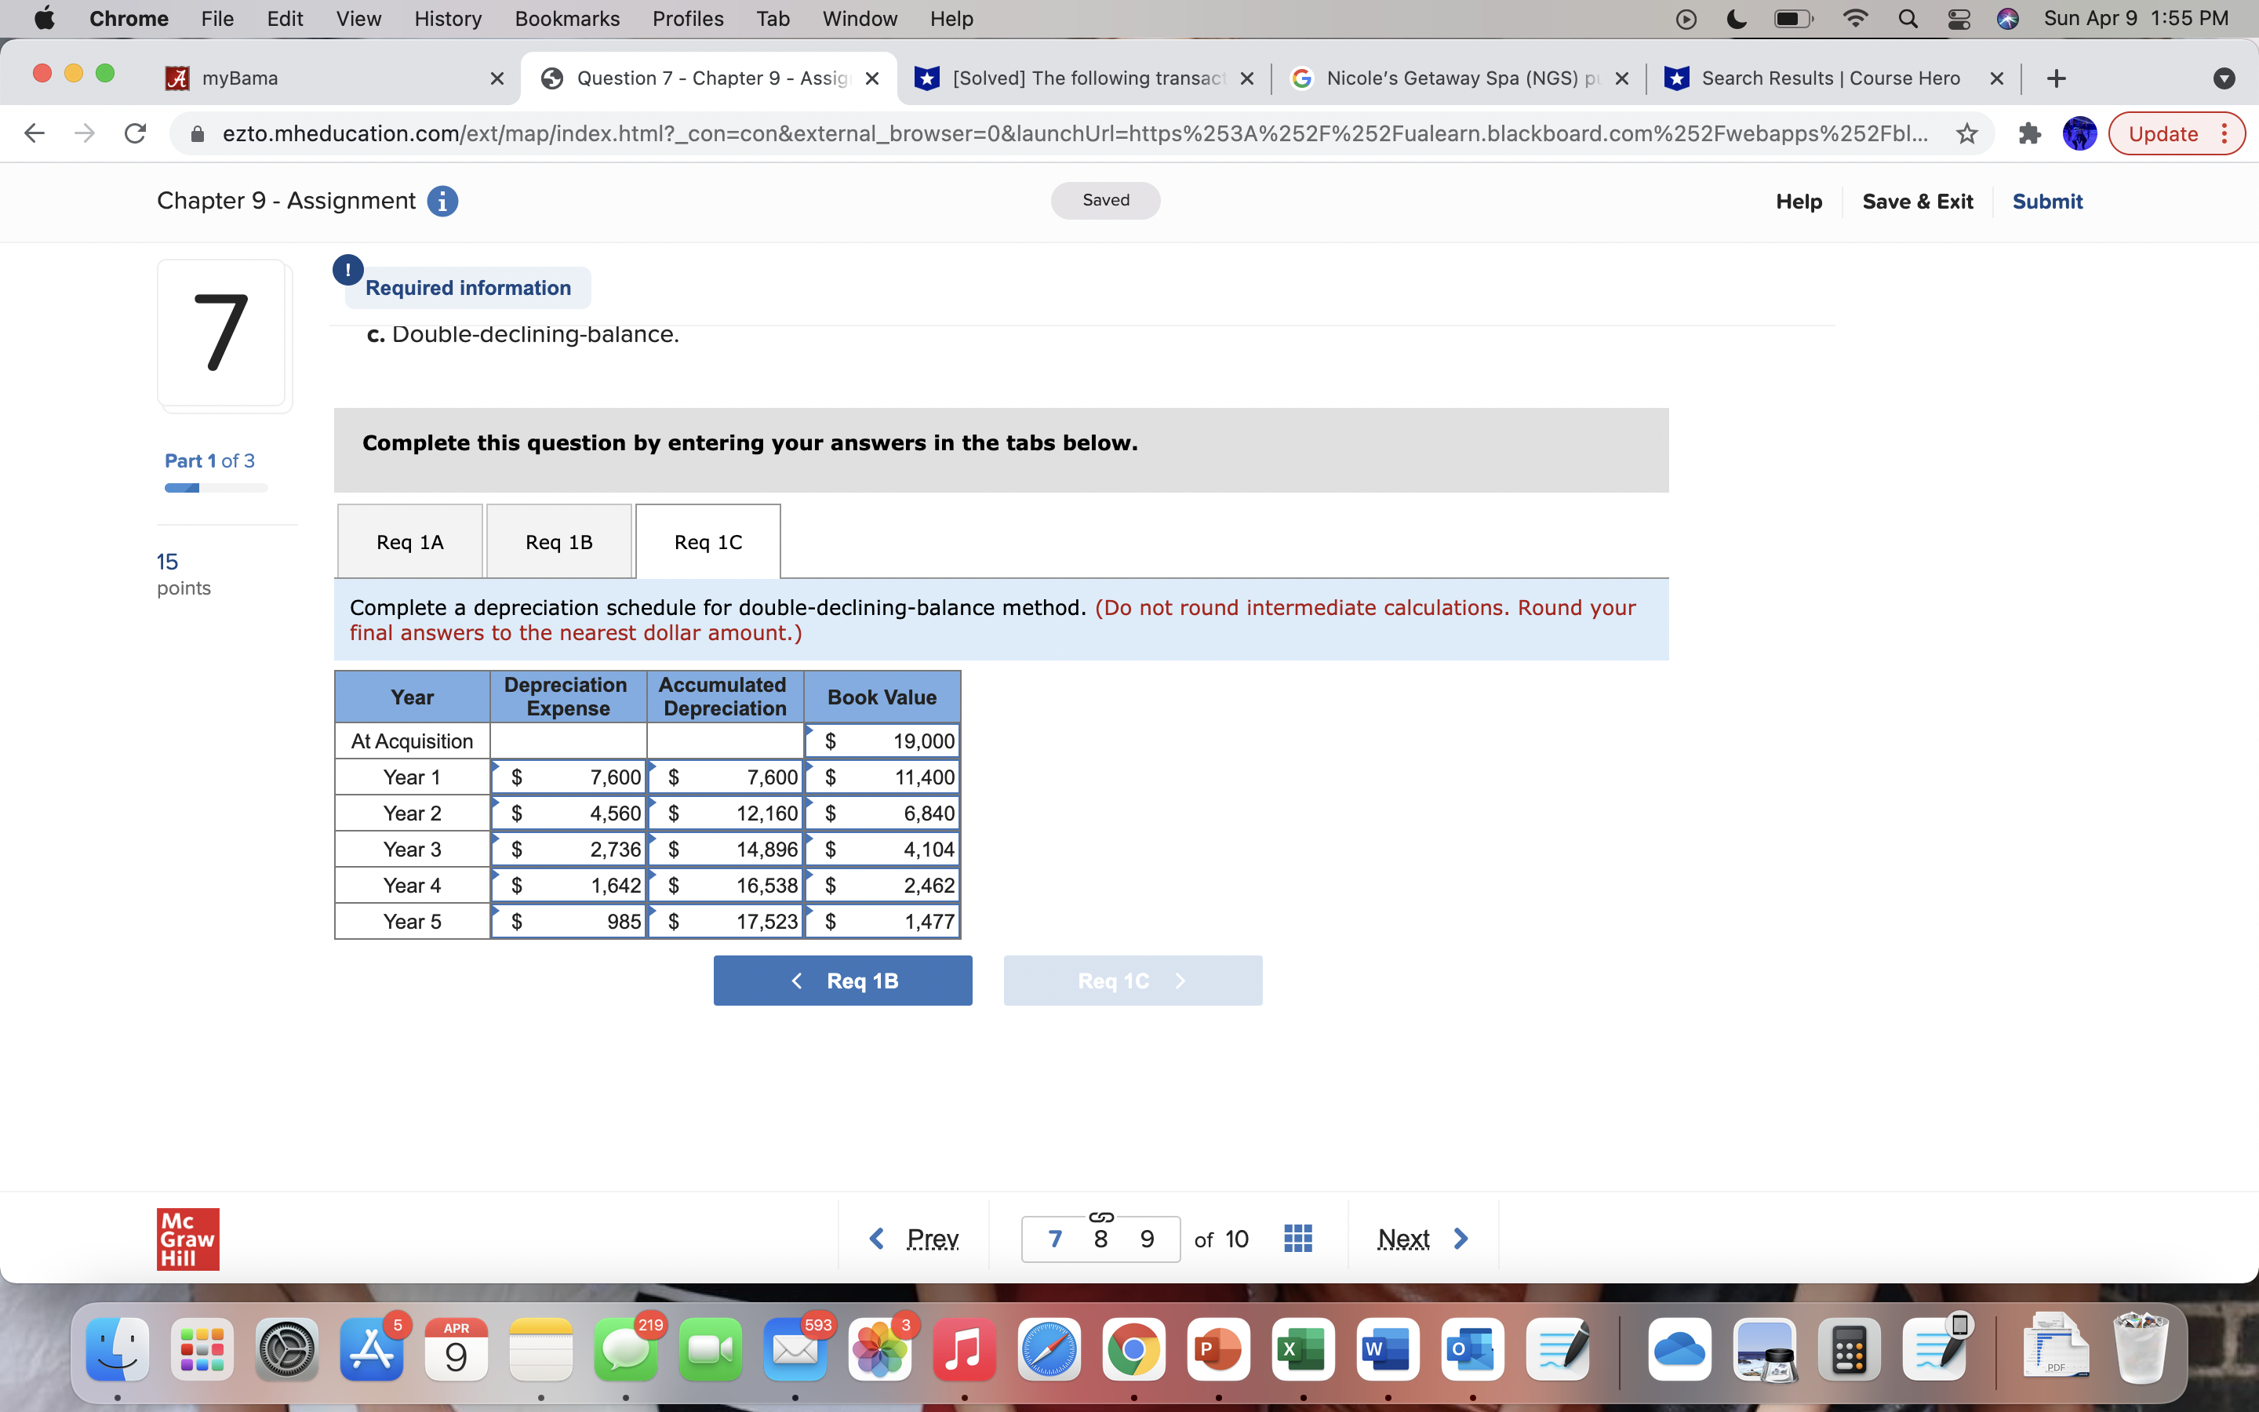
Task: Submit the assignment
Action: click(x=2048, y=201)
